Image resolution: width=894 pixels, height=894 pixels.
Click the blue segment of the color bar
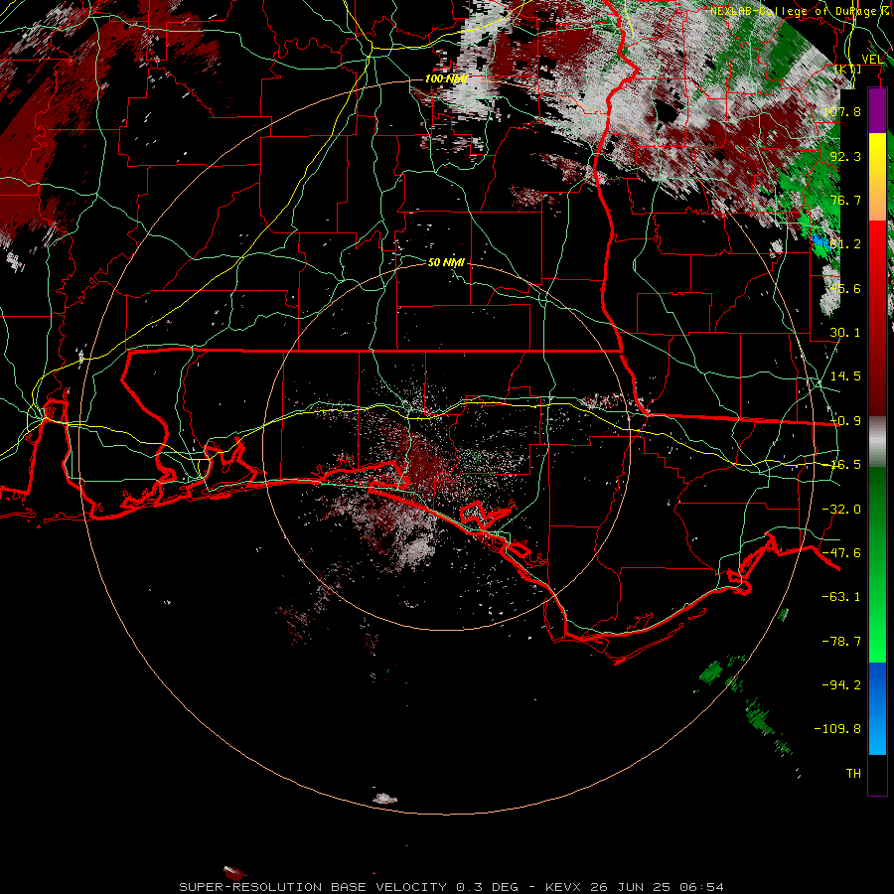pos(877,708)
